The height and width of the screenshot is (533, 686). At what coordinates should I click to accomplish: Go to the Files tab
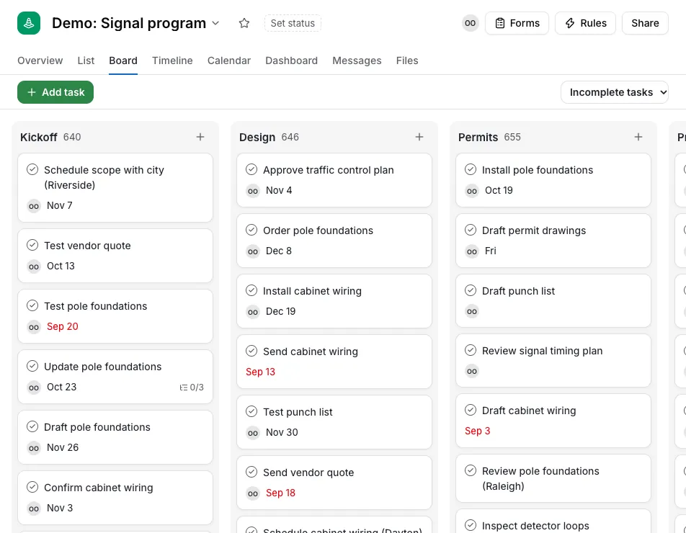[407, 61]
